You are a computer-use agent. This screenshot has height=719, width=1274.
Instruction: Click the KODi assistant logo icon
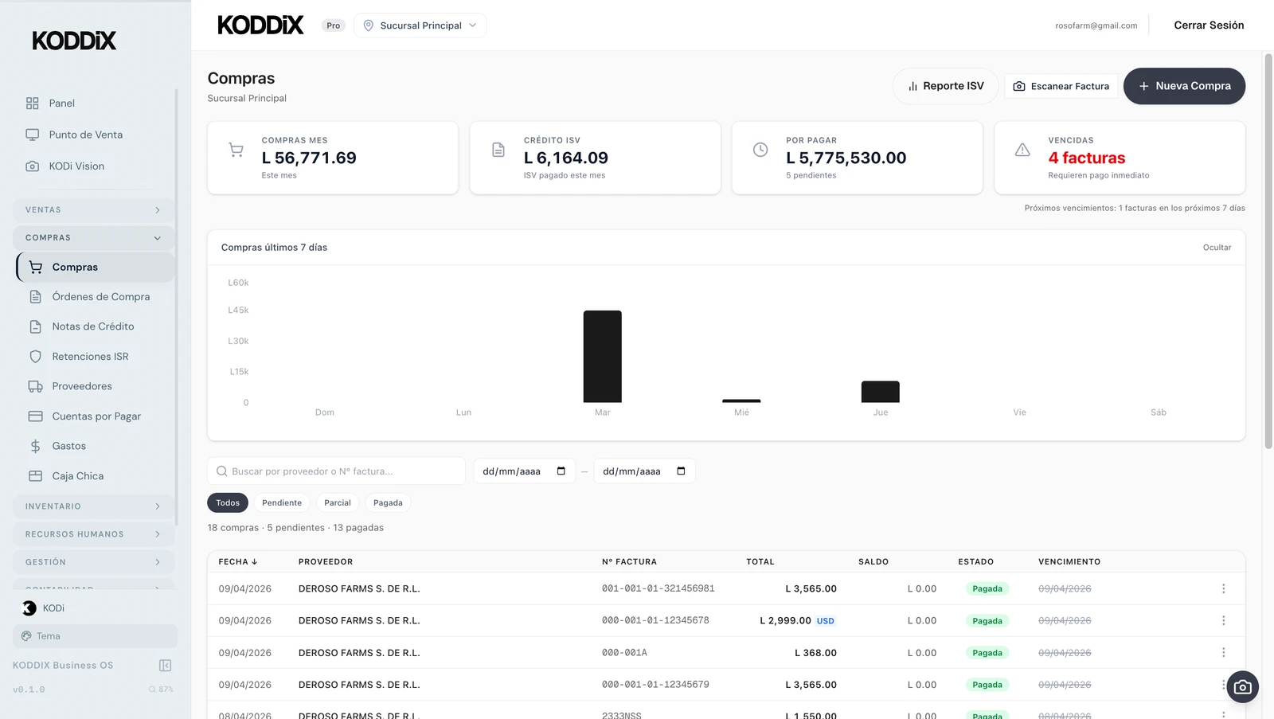click(29, 608)
